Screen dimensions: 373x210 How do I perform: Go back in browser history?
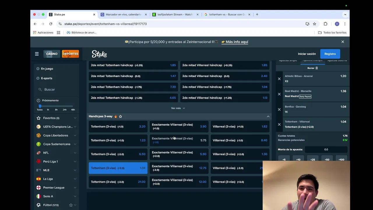coord(35,24)
